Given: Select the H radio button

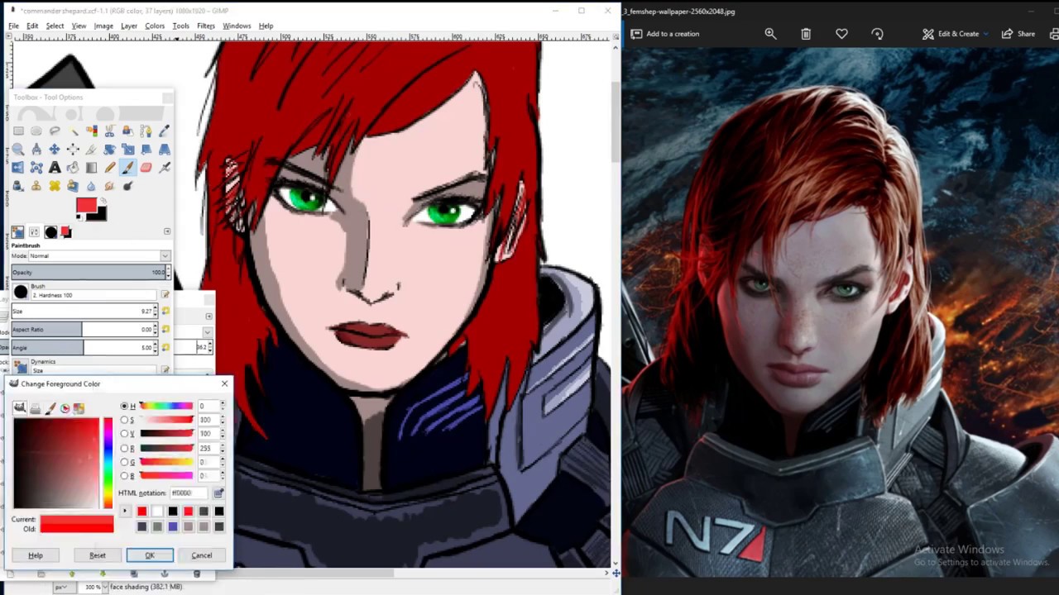Looking at the screenshot, I should [124, 406].
